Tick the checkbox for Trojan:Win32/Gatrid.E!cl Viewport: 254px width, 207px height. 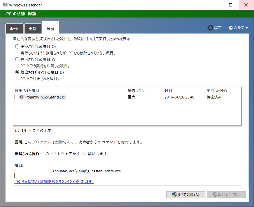pyautogui.click(x=16, y=97)
